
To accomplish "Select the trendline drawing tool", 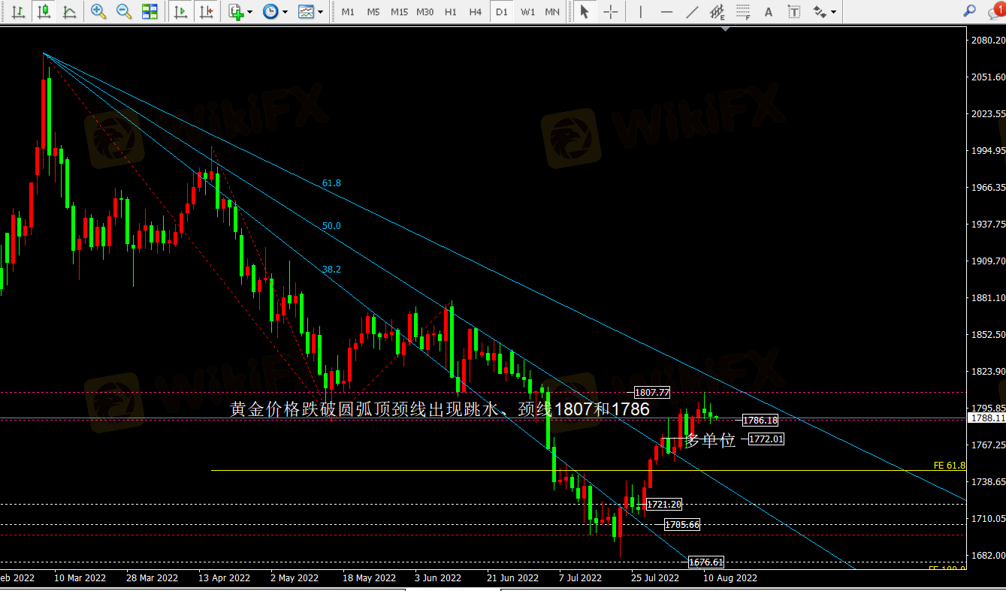I will (x=692, y=11).
